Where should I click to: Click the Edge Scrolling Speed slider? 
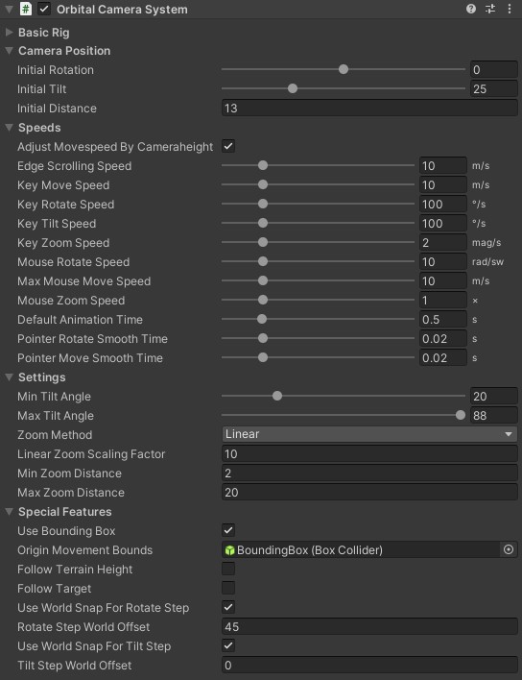point(318,165)
